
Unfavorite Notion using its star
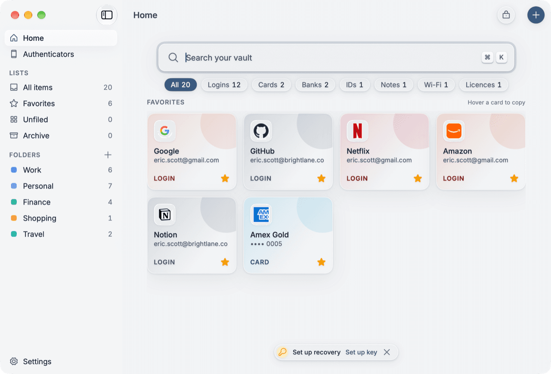225,262
